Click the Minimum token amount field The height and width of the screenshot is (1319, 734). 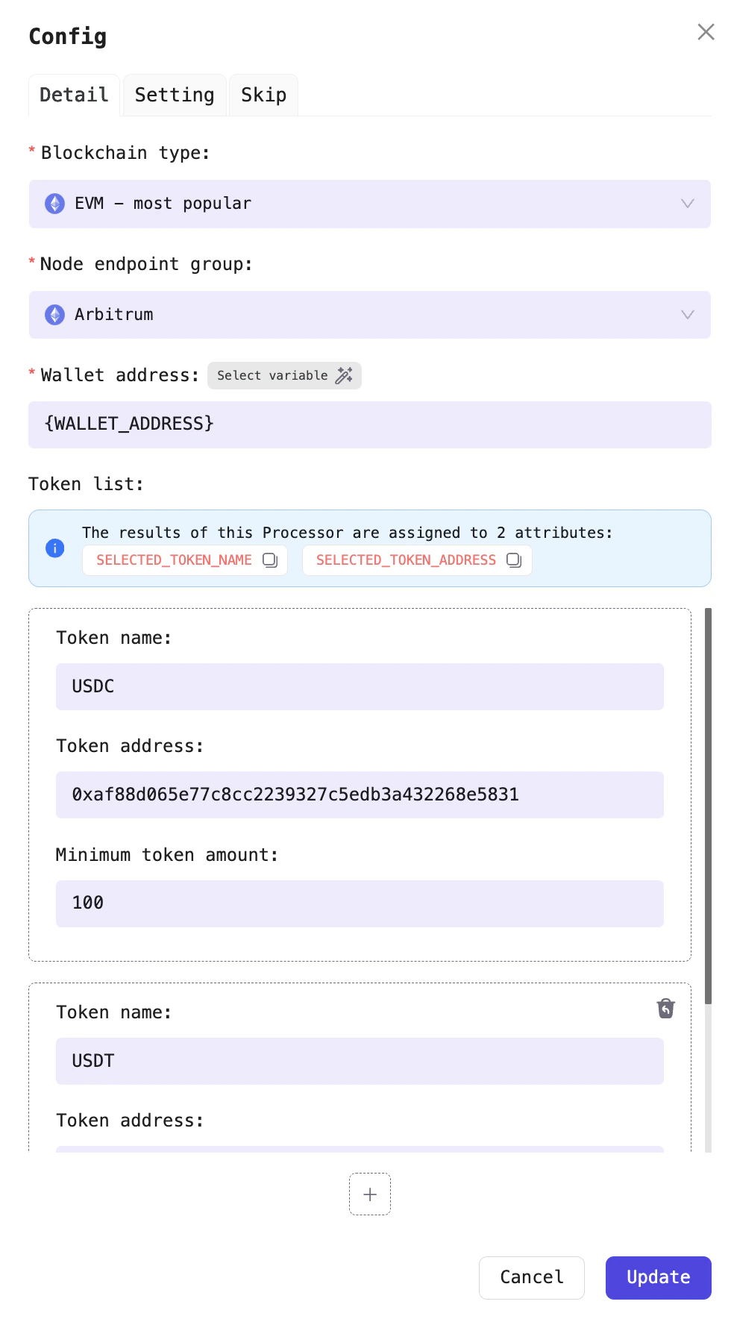coord(359,903)
